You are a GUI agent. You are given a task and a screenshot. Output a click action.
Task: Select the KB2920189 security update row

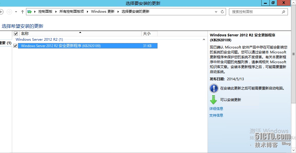click(88, 46)
